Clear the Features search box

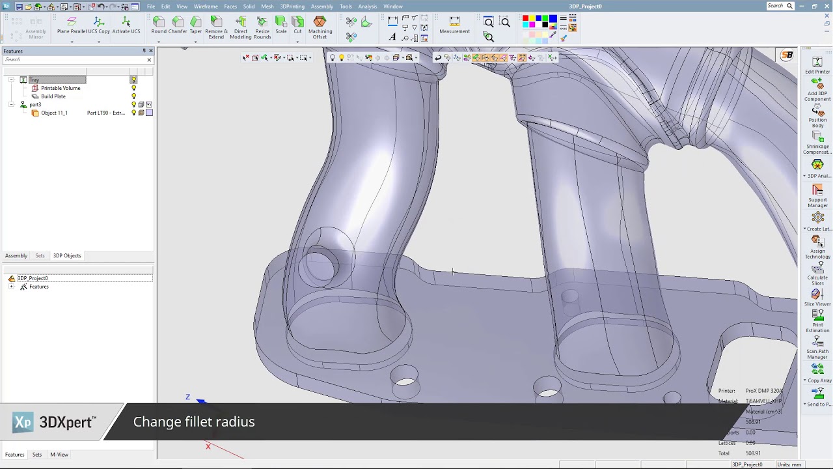click(149, 60)
